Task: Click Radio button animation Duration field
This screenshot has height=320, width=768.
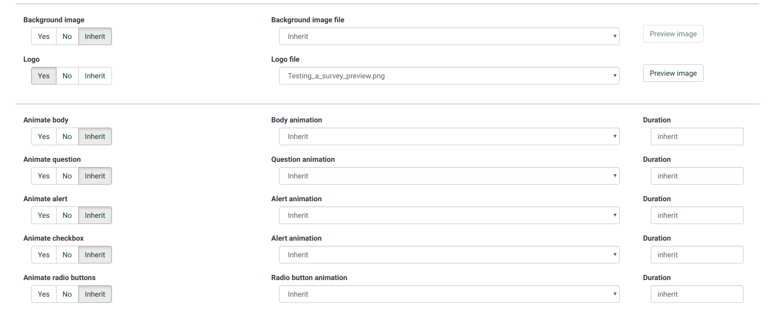Action: 697,294
